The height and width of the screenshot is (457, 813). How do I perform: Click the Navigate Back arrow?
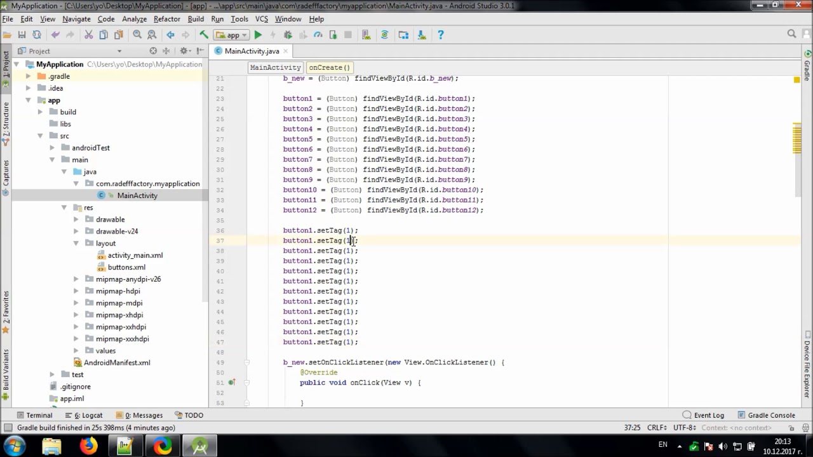click(170, 35)
